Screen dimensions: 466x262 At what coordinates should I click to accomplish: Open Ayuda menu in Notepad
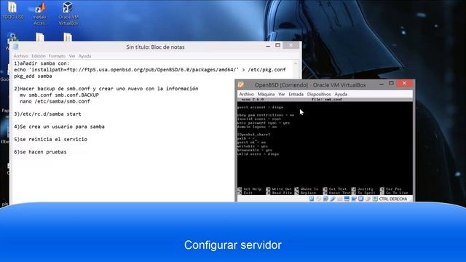[84, 56]
